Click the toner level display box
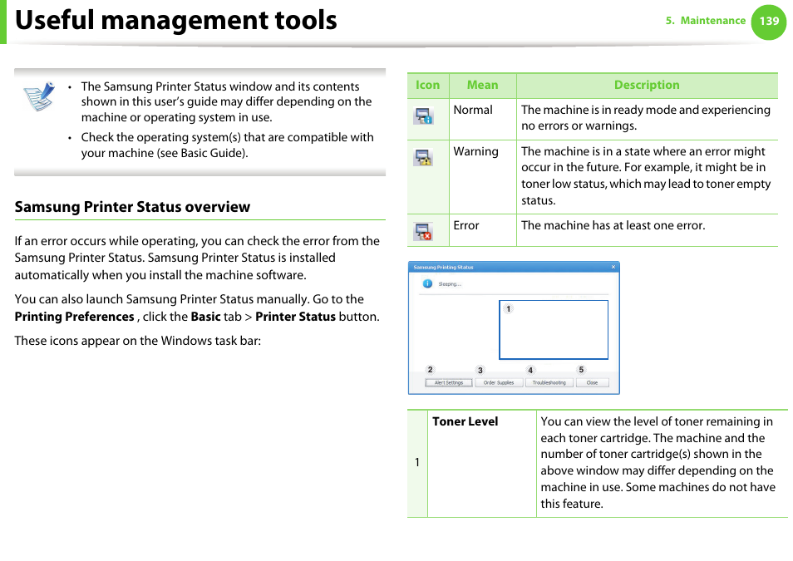The image size is (793, 561). 554,330
